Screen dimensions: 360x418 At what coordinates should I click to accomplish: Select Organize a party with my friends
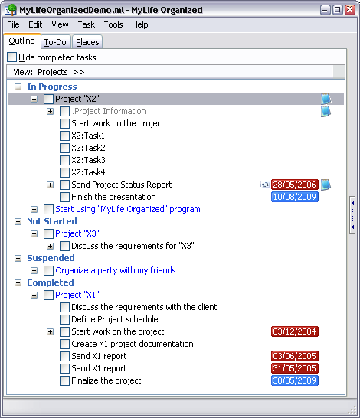click(x=116, y=270)
